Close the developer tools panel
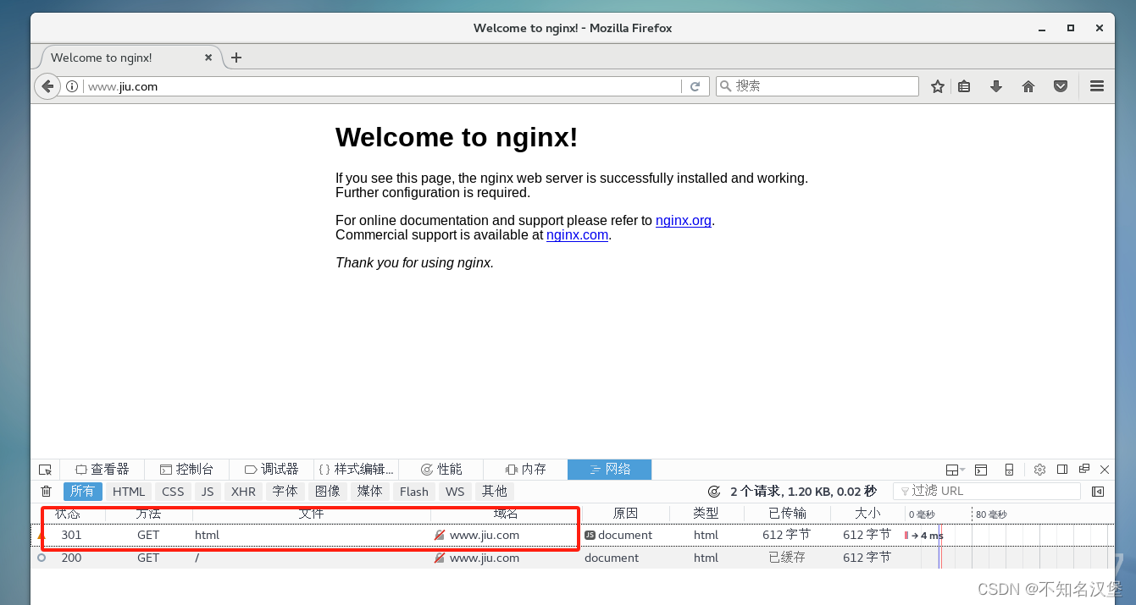Screen dimensions: 1136x605 click(x=1105, y=469)
